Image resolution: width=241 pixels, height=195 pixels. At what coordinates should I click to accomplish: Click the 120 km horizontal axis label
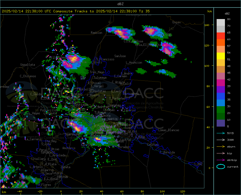pyautogui.click(x=183, y=191)
